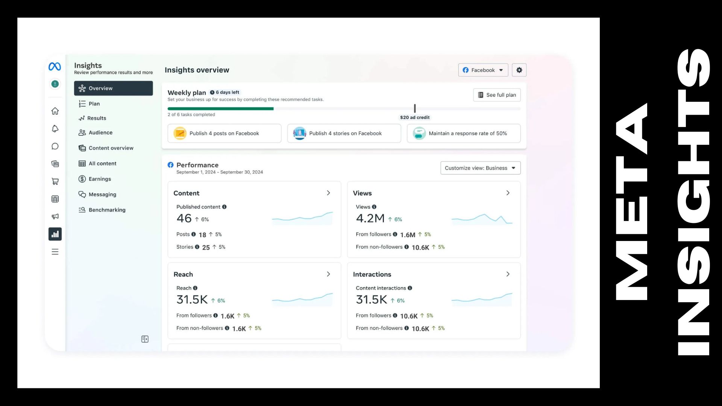The width and height of the screenshot is (722, 406).
Task: Open the Results menu item
Action: (x=113, y=118)
